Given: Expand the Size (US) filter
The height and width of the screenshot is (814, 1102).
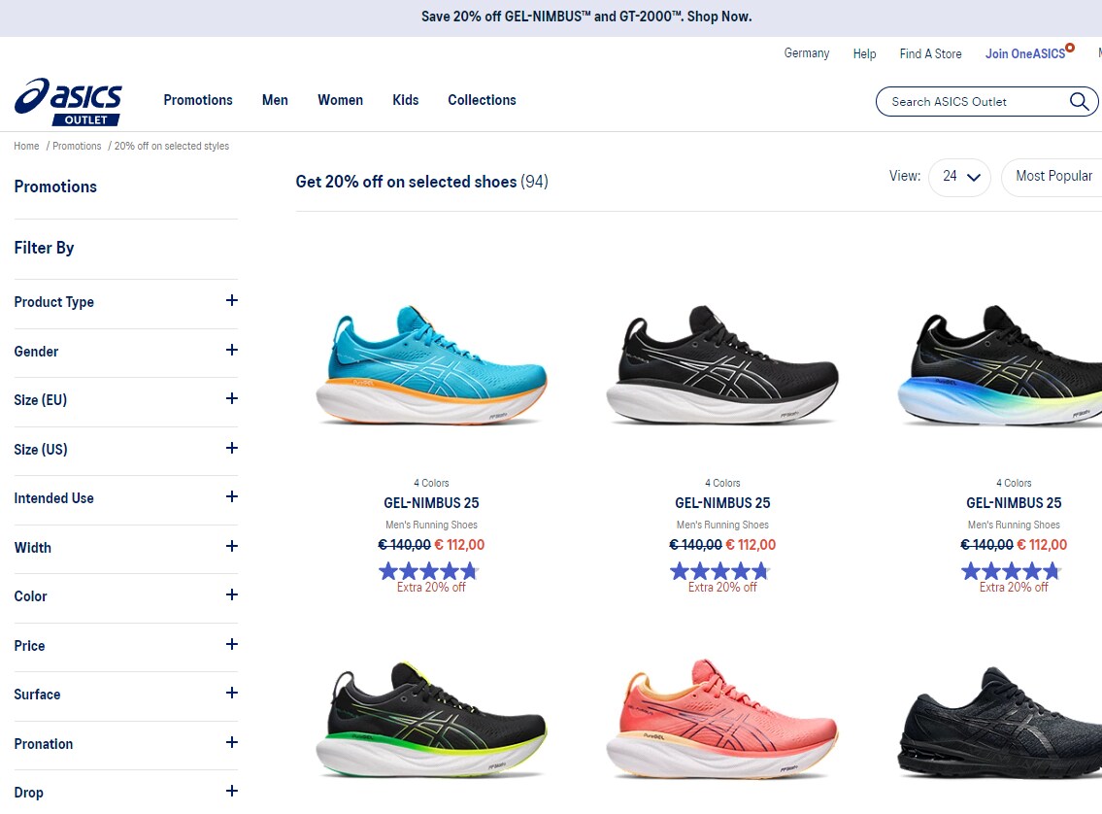Looking at the screenshot, I should pos(126,449).
